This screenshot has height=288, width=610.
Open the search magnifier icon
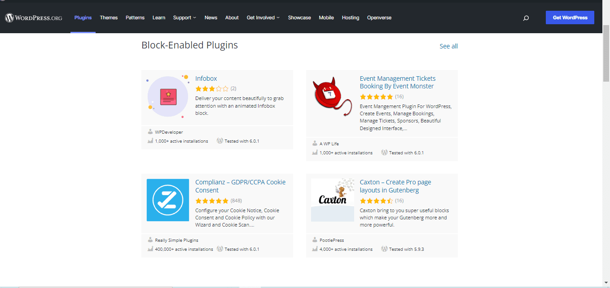click(x=526, y=18)
